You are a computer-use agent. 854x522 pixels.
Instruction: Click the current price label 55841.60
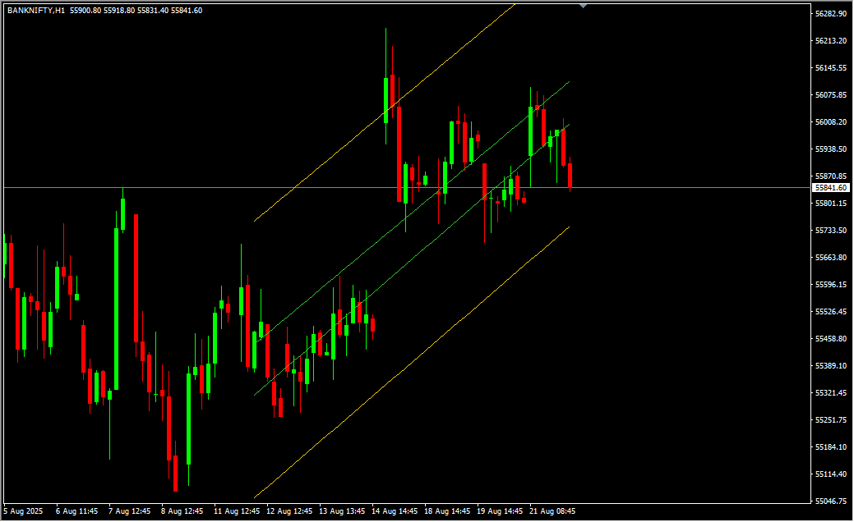(x=831, y=188)
